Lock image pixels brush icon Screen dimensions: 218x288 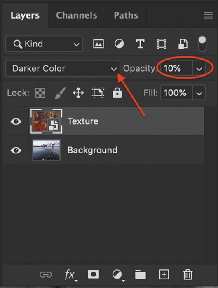click(x=60, y=93)
